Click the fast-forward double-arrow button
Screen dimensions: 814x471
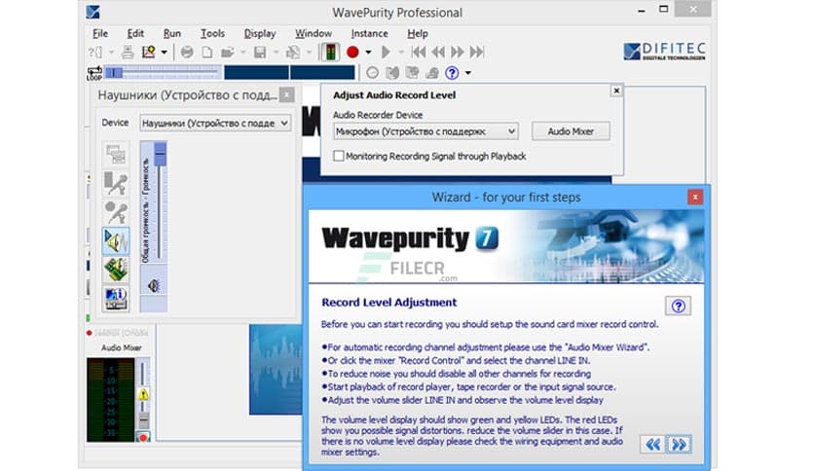[458, 52]
